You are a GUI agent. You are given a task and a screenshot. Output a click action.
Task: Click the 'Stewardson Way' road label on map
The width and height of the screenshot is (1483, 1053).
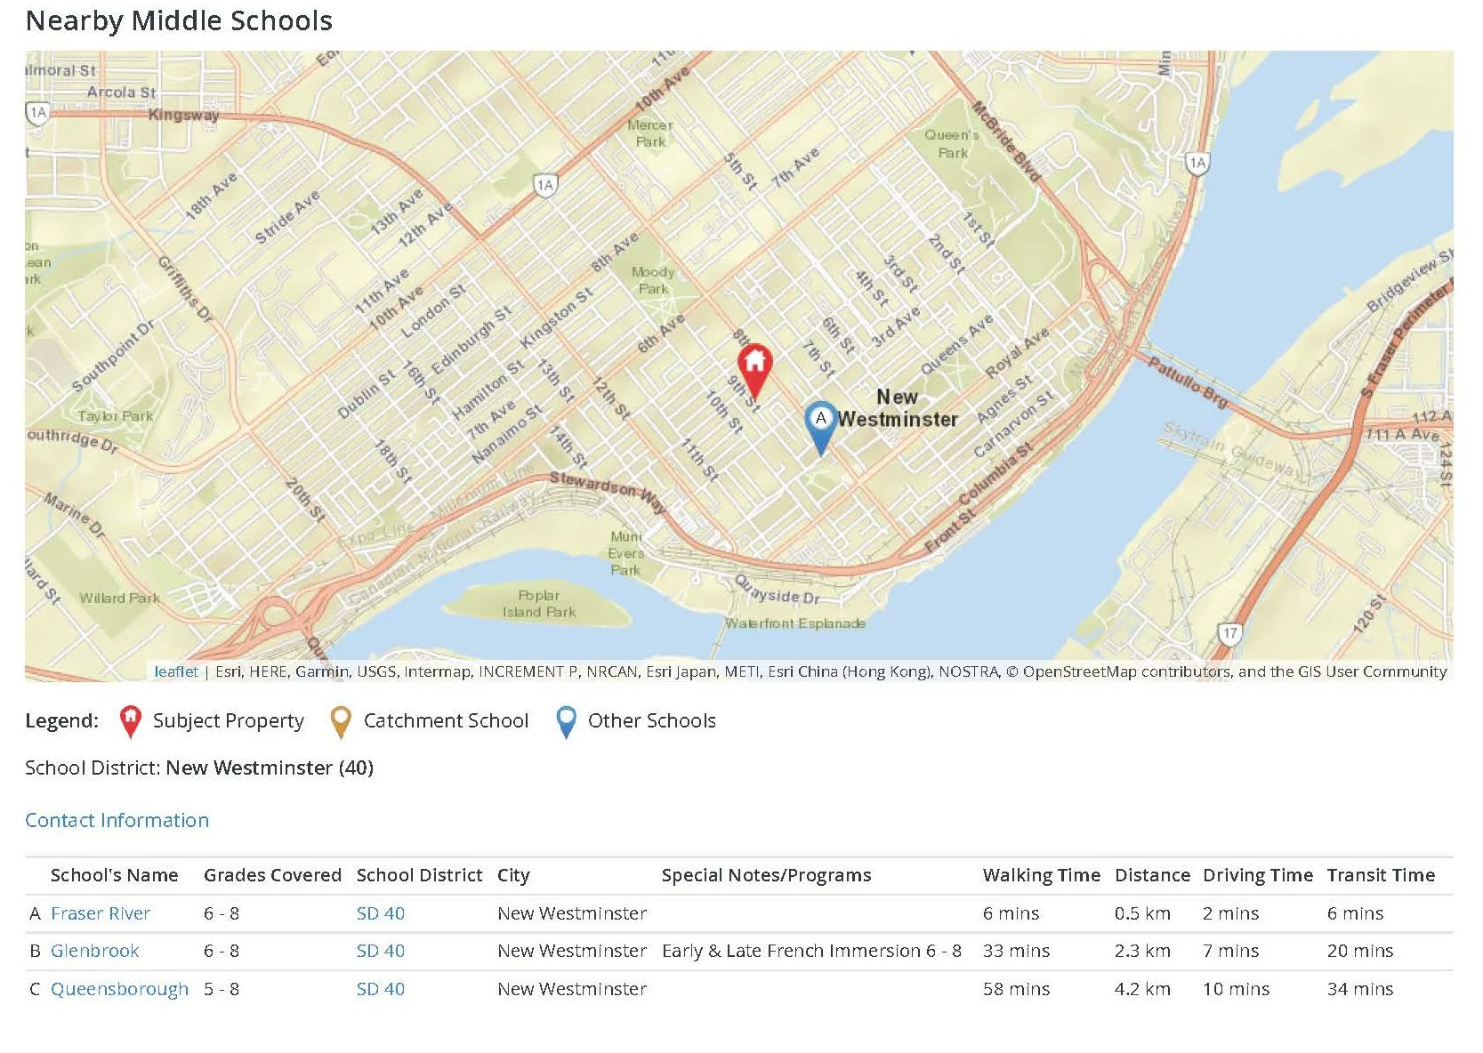pos(608,492)
